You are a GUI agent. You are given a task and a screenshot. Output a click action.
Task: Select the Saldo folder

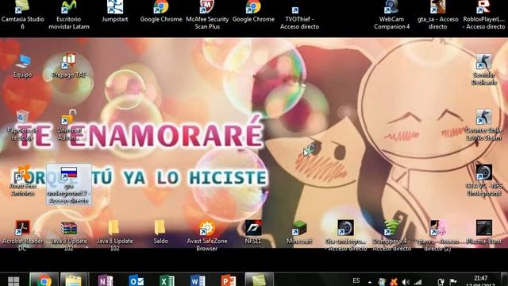161,233
